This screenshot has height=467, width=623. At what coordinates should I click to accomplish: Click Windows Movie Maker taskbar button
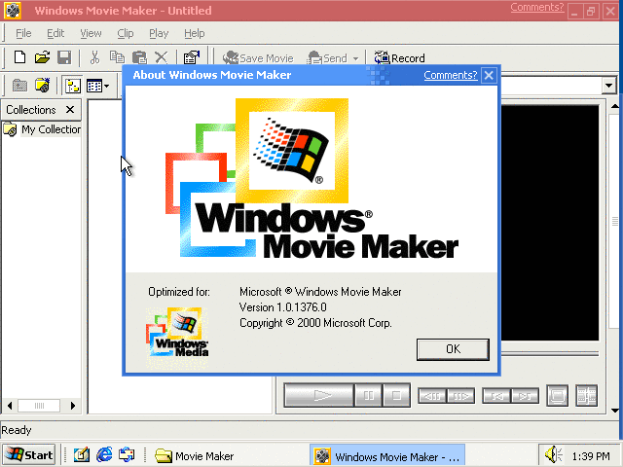tap(387, 456)
